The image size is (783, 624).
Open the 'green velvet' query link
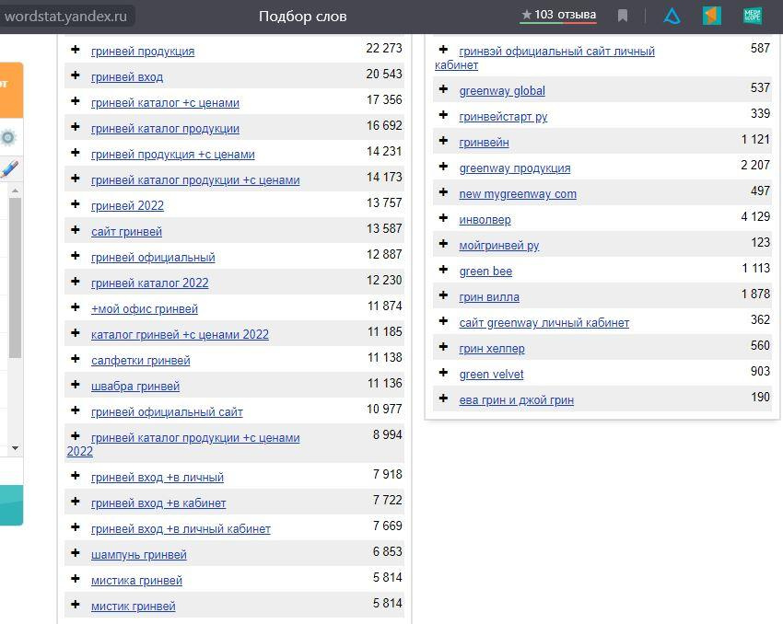coord(491,374)
